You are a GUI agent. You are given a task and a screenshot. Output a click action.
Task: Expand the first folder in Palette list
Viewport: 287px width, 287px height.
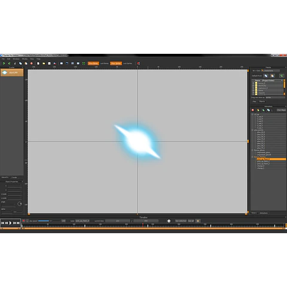tap(254, 83)
